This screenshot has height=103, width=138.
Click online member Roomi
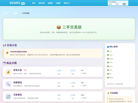click(111, 78)
